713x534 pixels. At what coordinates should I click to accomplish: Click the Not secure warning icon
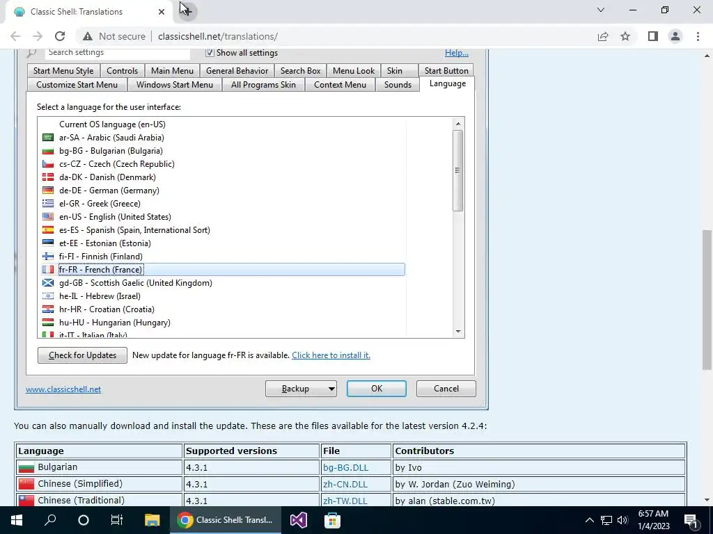[x=88, y=36]
